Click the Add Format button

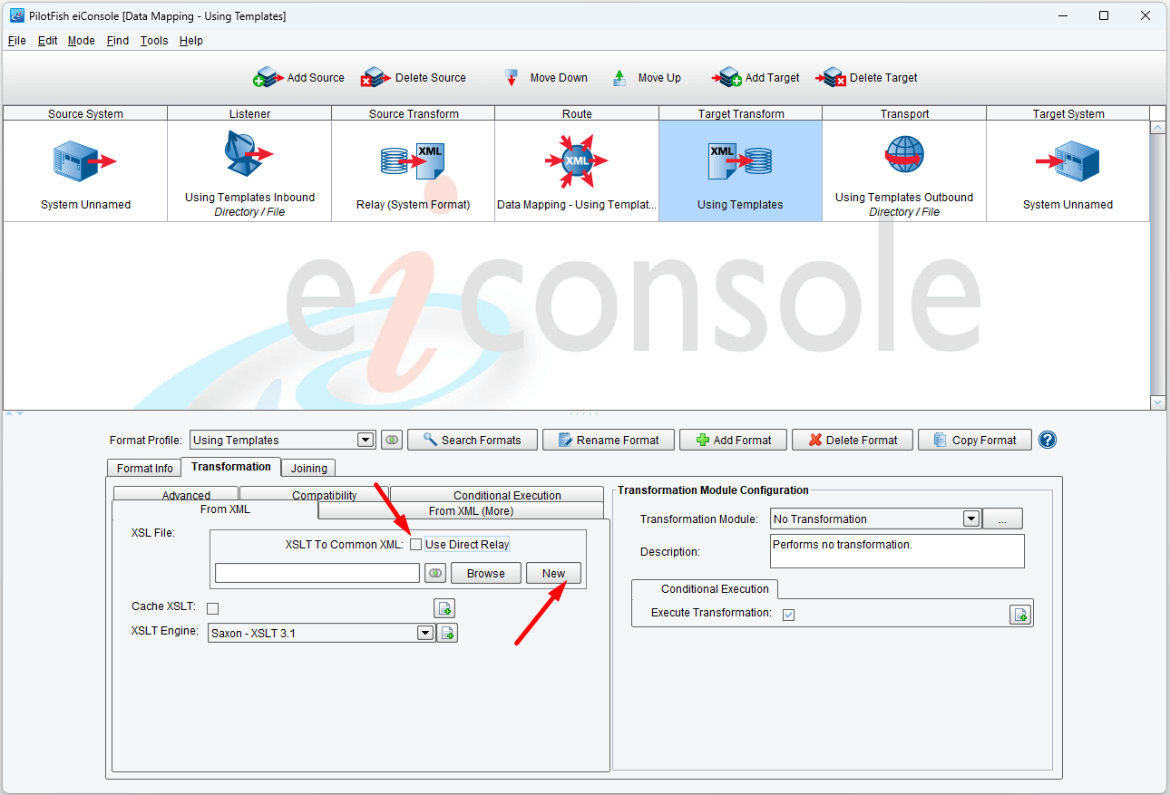click(x=733, y=440)
